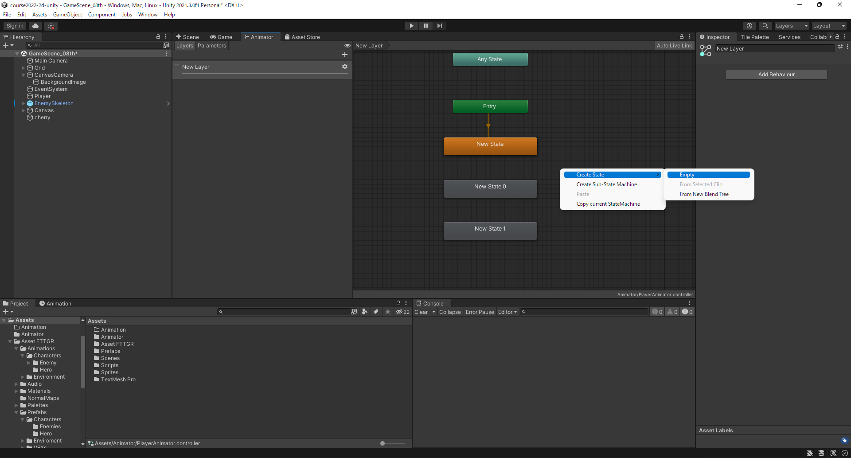Screen dimensions: 851x458
Task: Start Play mode with play button
Action: click(411, 26)
